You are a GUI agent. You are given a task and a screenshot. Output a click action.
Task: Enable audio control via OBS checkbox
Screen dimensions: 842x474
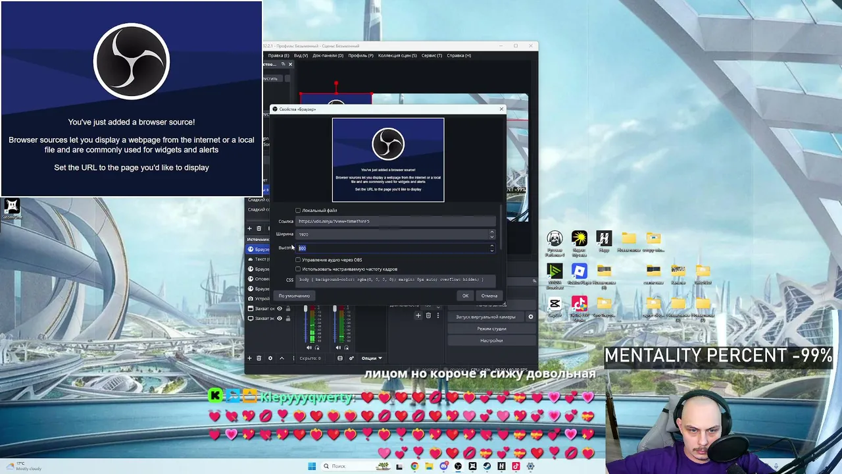pos(298,260)
